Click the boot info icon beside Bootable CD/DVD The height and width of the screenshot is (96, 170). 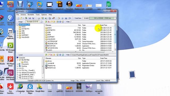tap(41, 22)
